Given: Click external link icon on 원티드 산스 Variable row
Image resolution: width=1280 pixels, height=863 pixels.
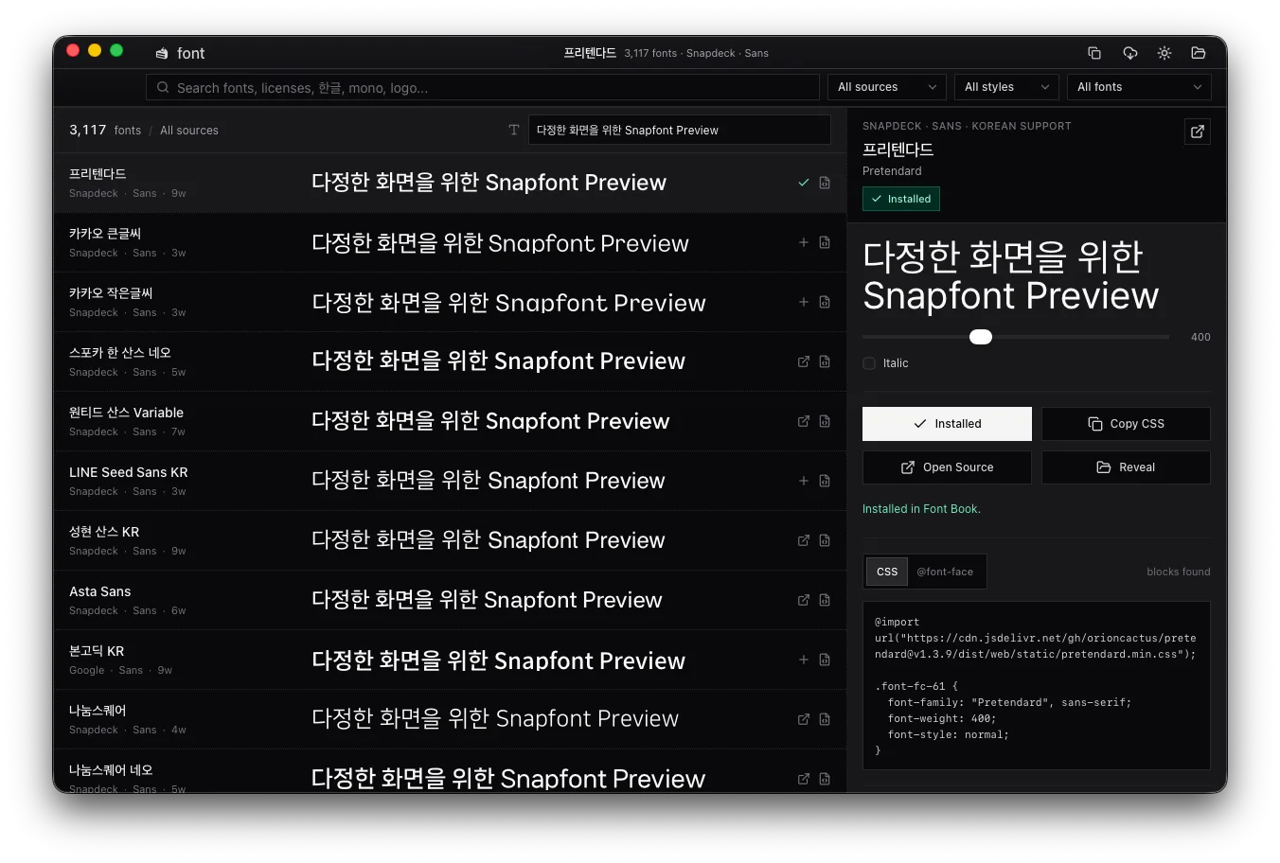Looking at the screenshot, I should [x=804, y=421].
